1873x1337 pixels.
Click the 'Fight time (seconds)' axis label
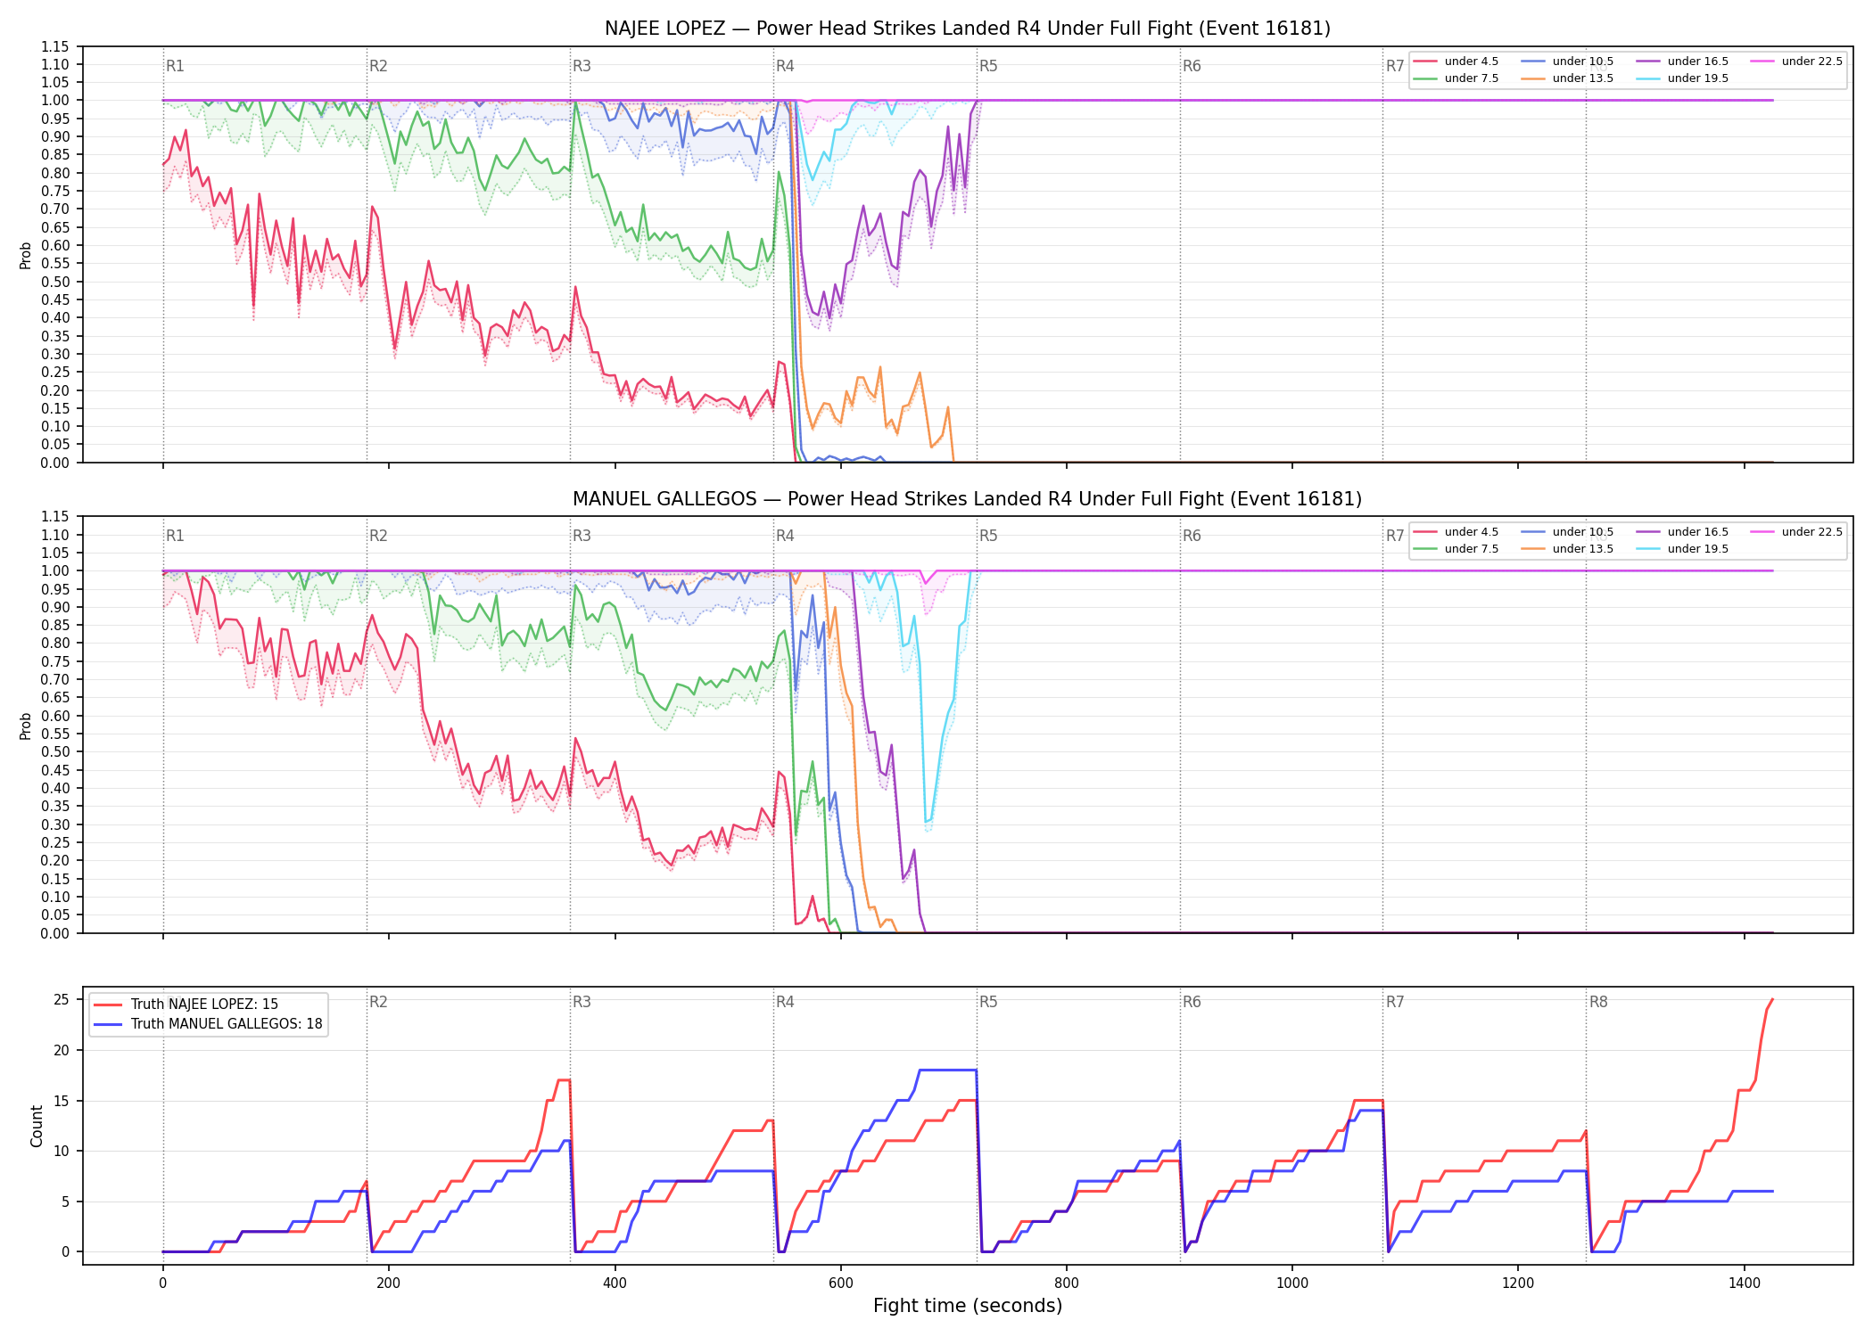(x=968, y=1306)
